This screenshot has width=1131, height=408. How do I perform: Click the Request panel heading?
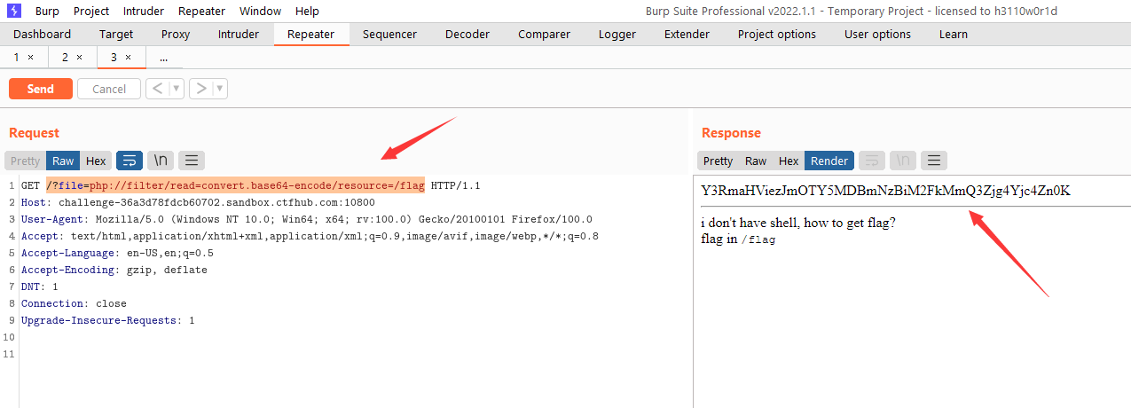click(34, 133)
